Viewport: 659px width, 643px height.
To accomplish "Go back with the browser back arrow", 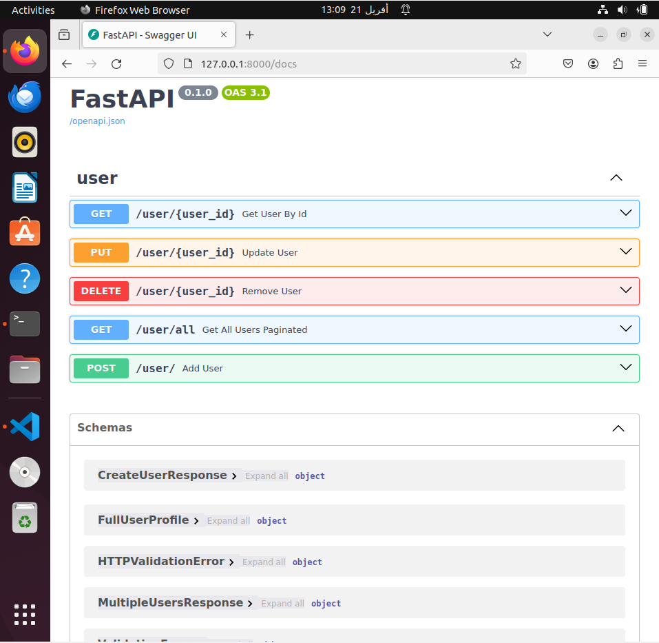I will coord(67,64).
